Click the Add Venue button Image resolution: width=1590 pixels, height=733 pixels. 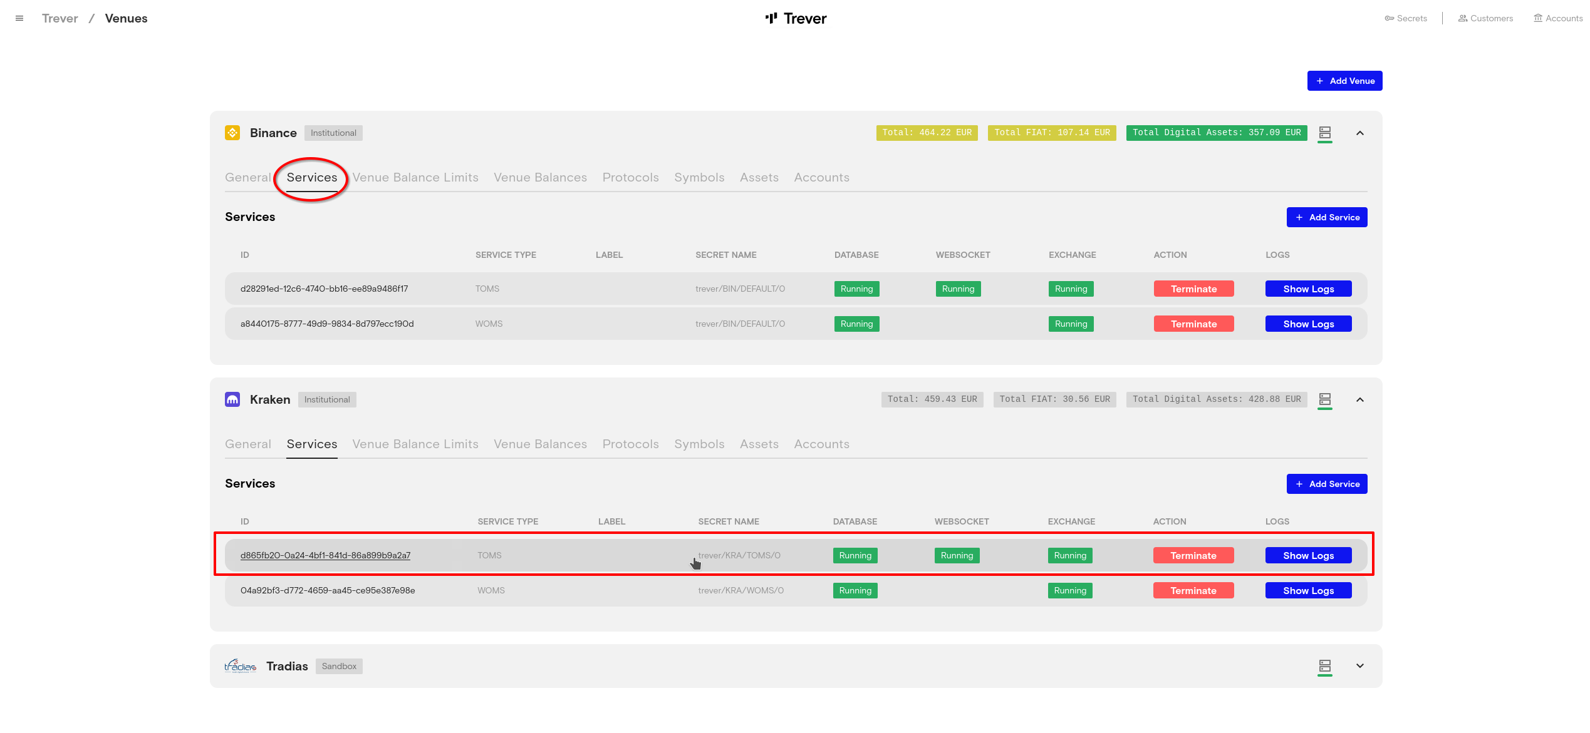point(1344,81)
